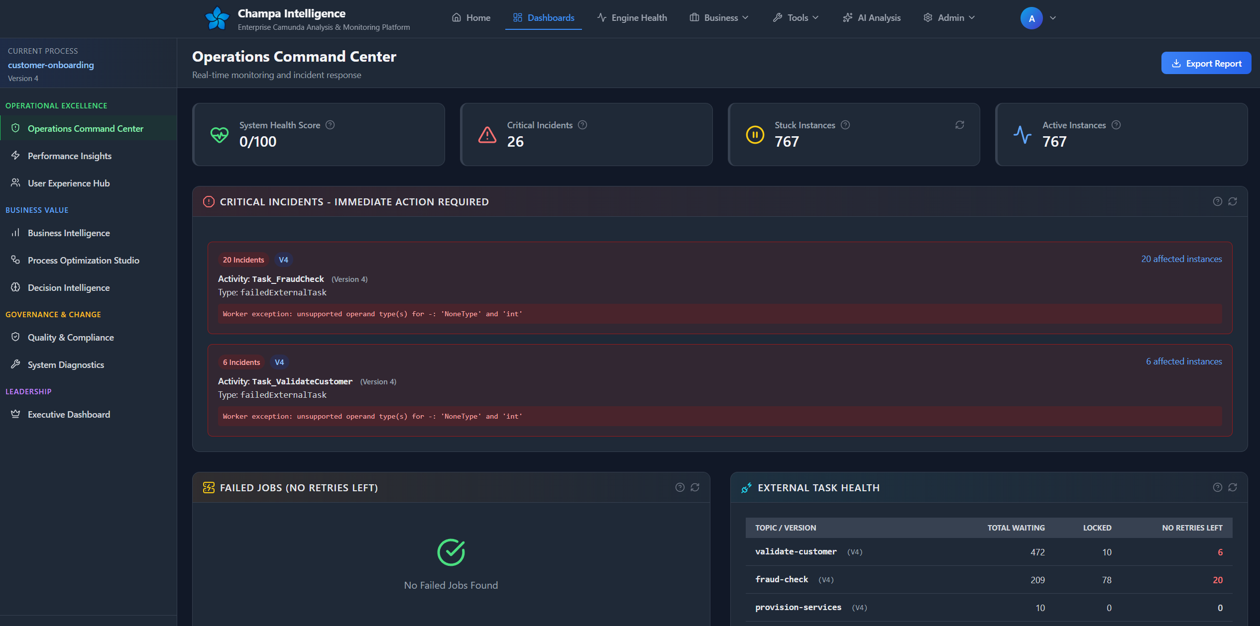Refresh the Failed Jobs panel
Viewport: 1260px width, 626px height.
coord(695,487)
